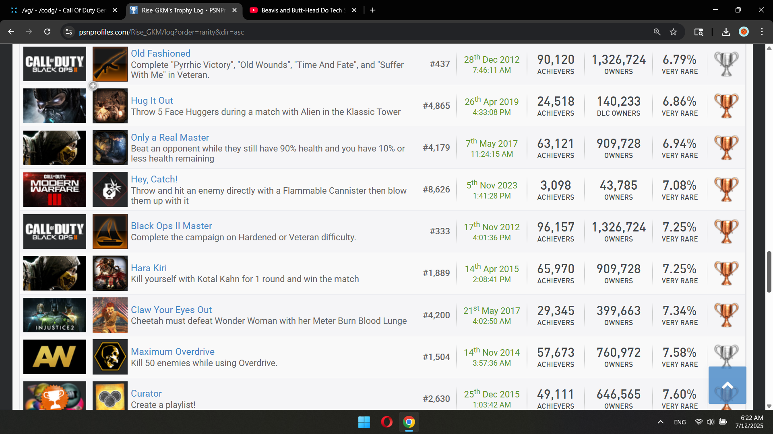773x434 pixels.
Task: Open the Old Fashioned trophy link
Action: (x=160, y=53)
